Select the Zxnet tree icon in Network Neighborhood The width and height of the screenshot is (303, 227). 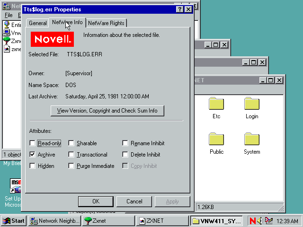coord(7,41)
